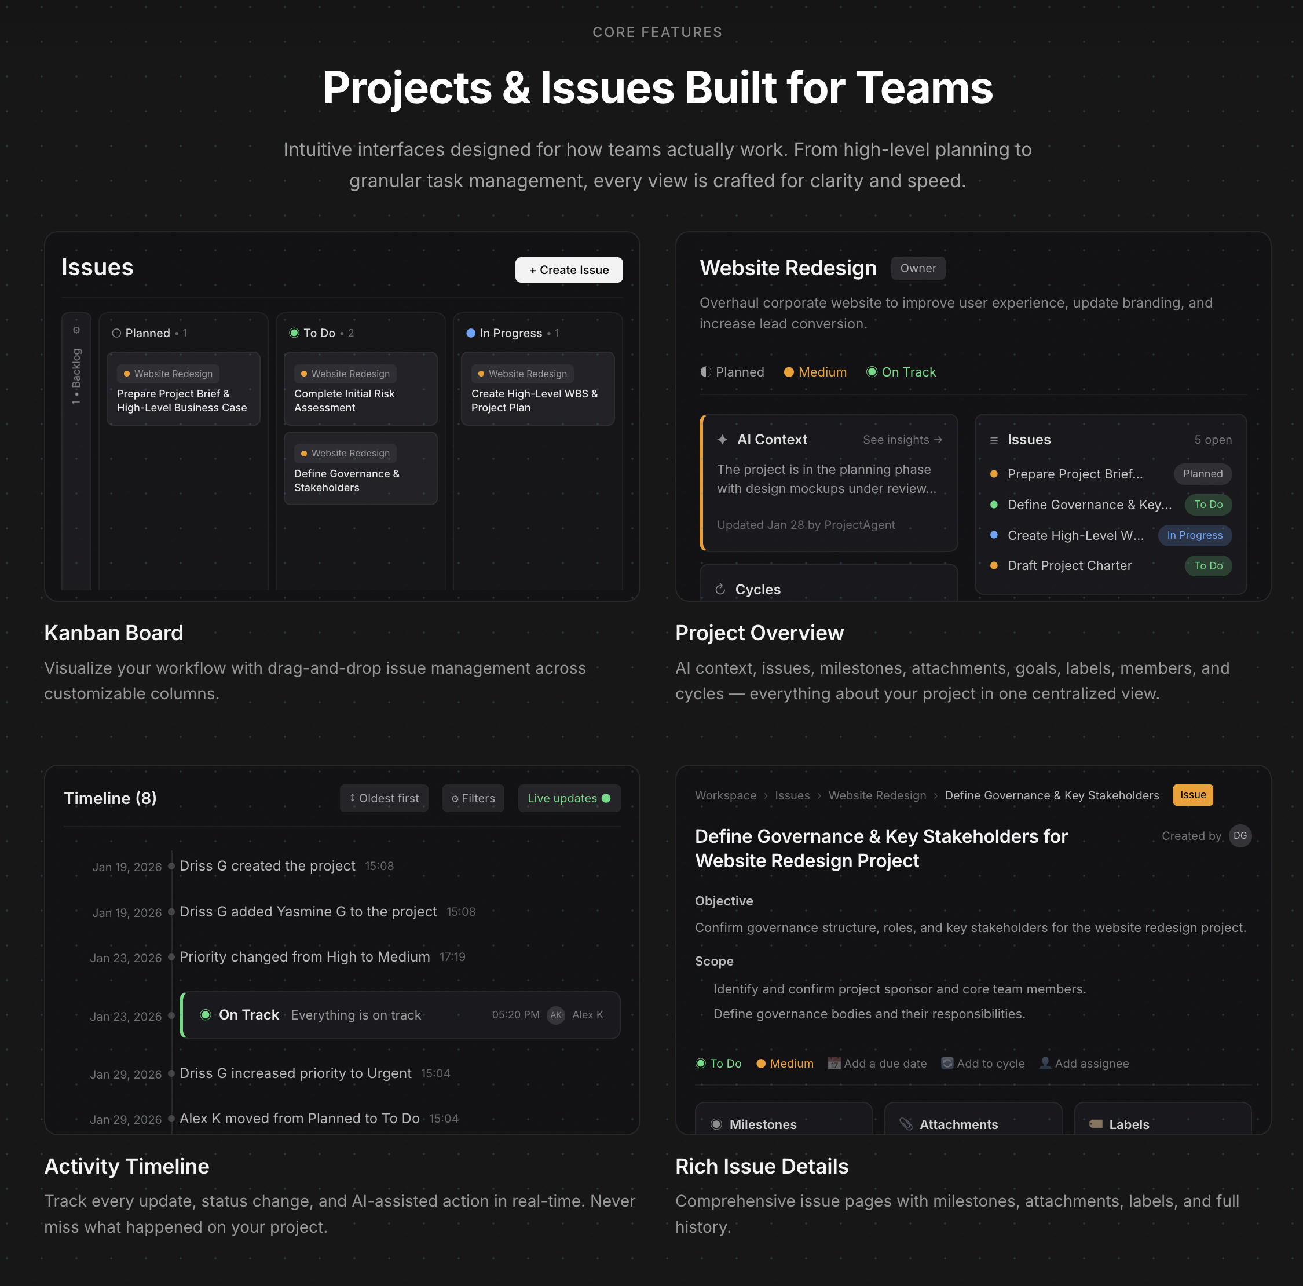Click the Attachments paperclip icon
1303x1286 pixels.
(906, 1124)
